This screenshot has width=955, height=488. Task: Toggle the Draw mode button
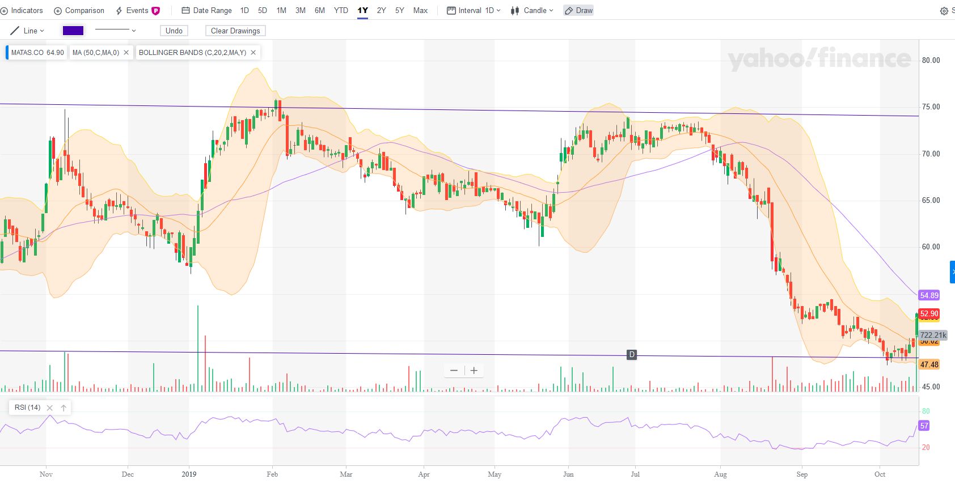(x=578, y=11)
